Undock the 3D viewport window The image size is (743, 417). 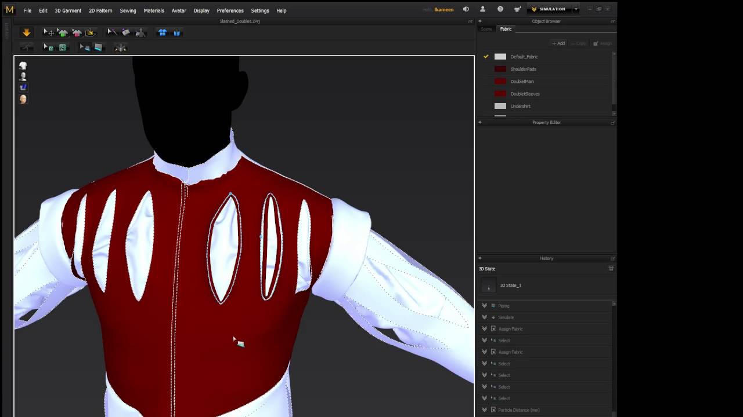(x=470, y=21)
